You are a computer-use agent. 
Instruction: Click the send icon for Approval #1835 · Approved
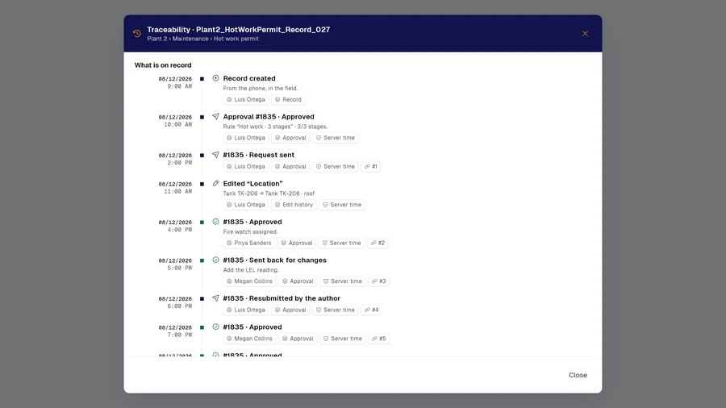[215, 117]
